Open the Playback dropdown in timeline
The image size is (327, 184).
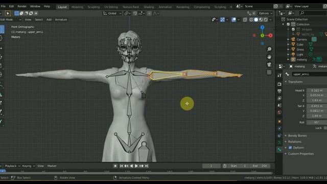pyautogui.click(x=12, y=166)
